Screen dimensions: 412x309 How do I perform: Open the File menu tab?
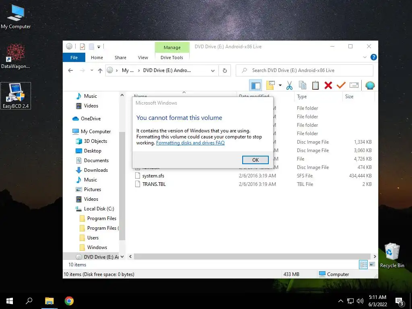click(74, 58)
